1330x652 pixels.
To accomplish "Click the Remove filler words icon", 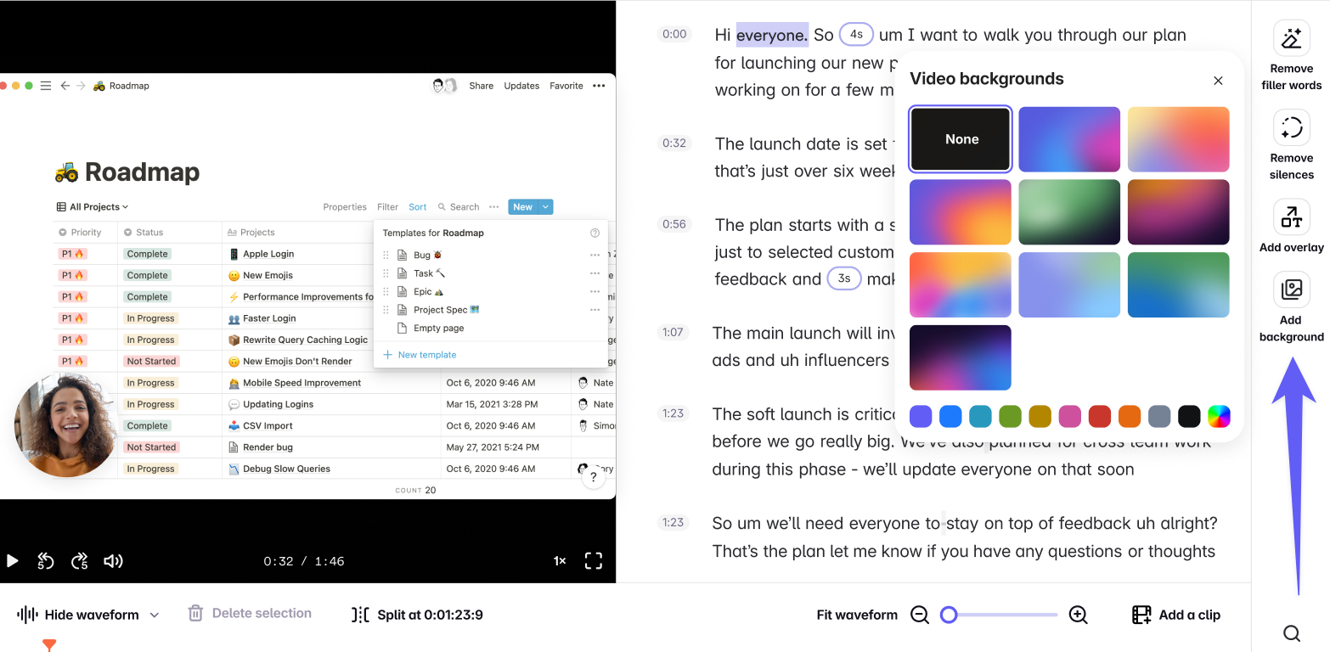I will (x=1291, y=38).
